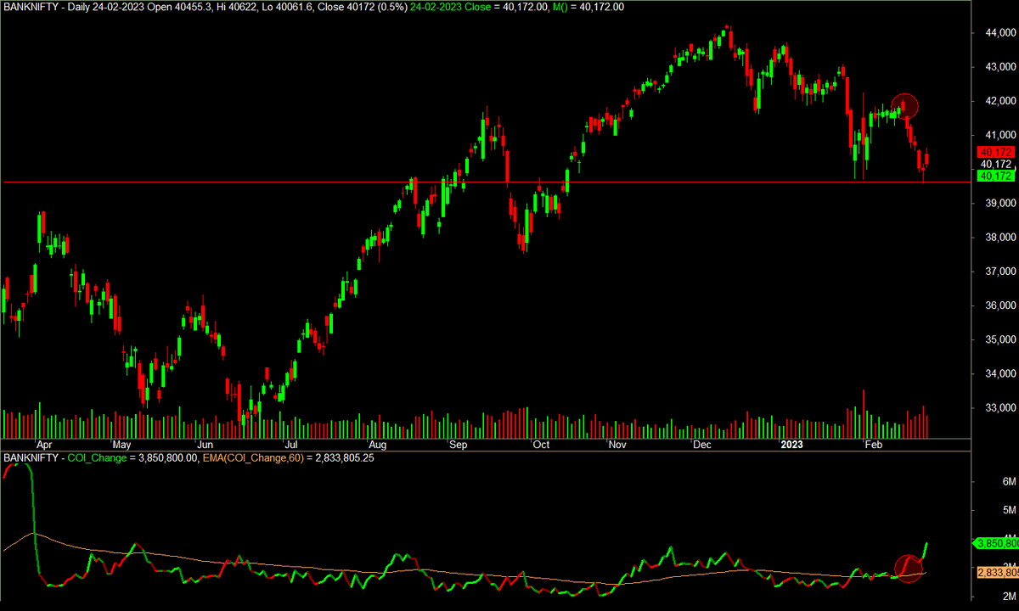Screen dimensions: 1019x611
Task: Click the orange 2,833,805 EMA value marker
Action: pyautogui.click(x=997, y=572)
